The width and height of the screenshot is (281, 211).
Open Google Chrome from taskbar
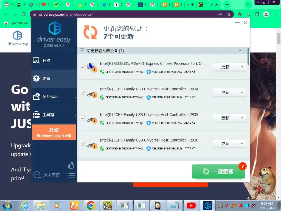point(91,206)
